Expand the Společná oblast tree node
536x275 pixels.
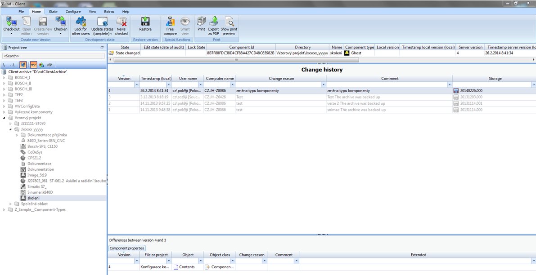(11, 204)
